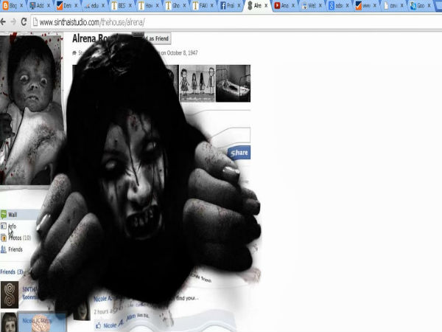Close the How tab
The width and height of the screenshot is (442, 332).
tap(158, 5)
